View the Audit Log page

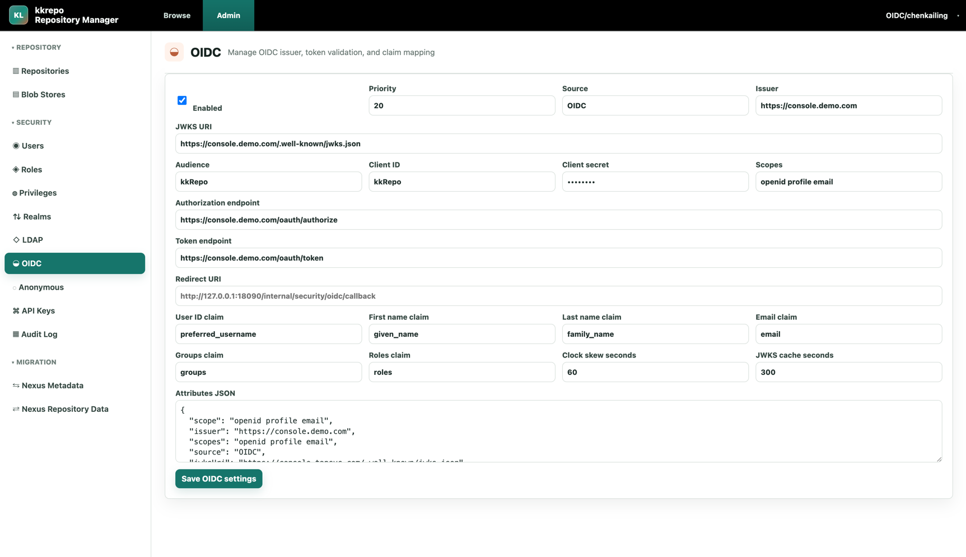click(74, 334)
